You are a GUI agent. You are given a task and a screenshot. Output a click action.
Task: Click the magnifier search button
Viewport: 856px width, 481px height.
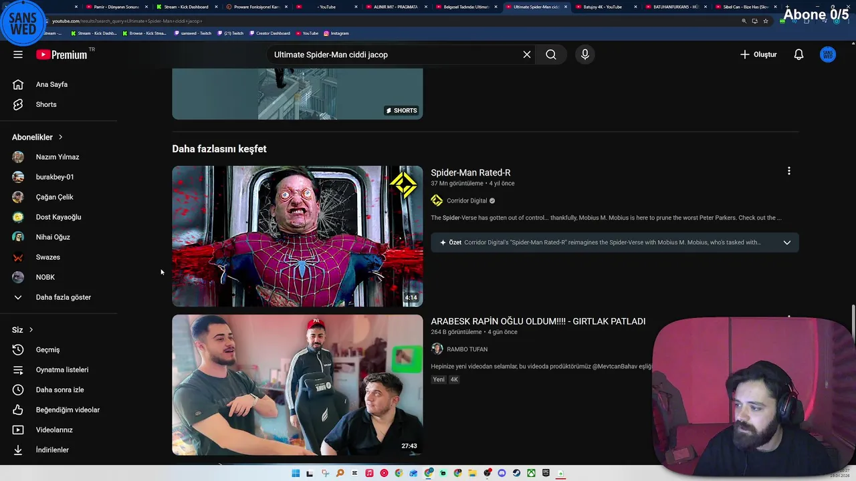[x=551, y=55]
